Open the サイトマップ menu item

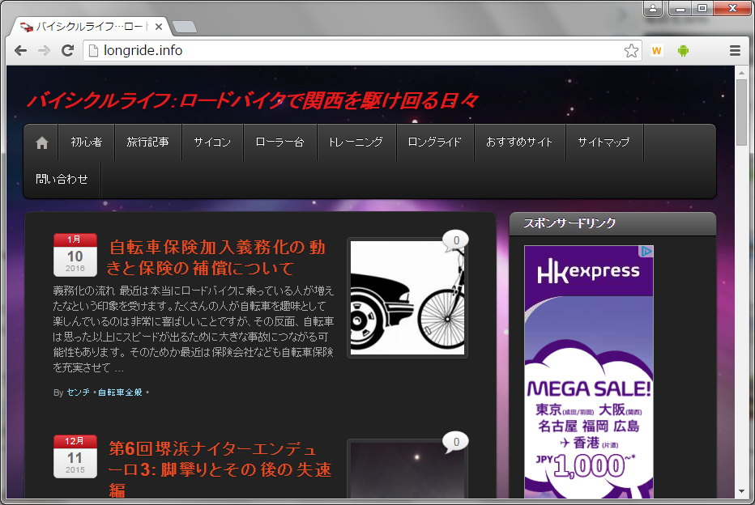click(x=604, y=142)
